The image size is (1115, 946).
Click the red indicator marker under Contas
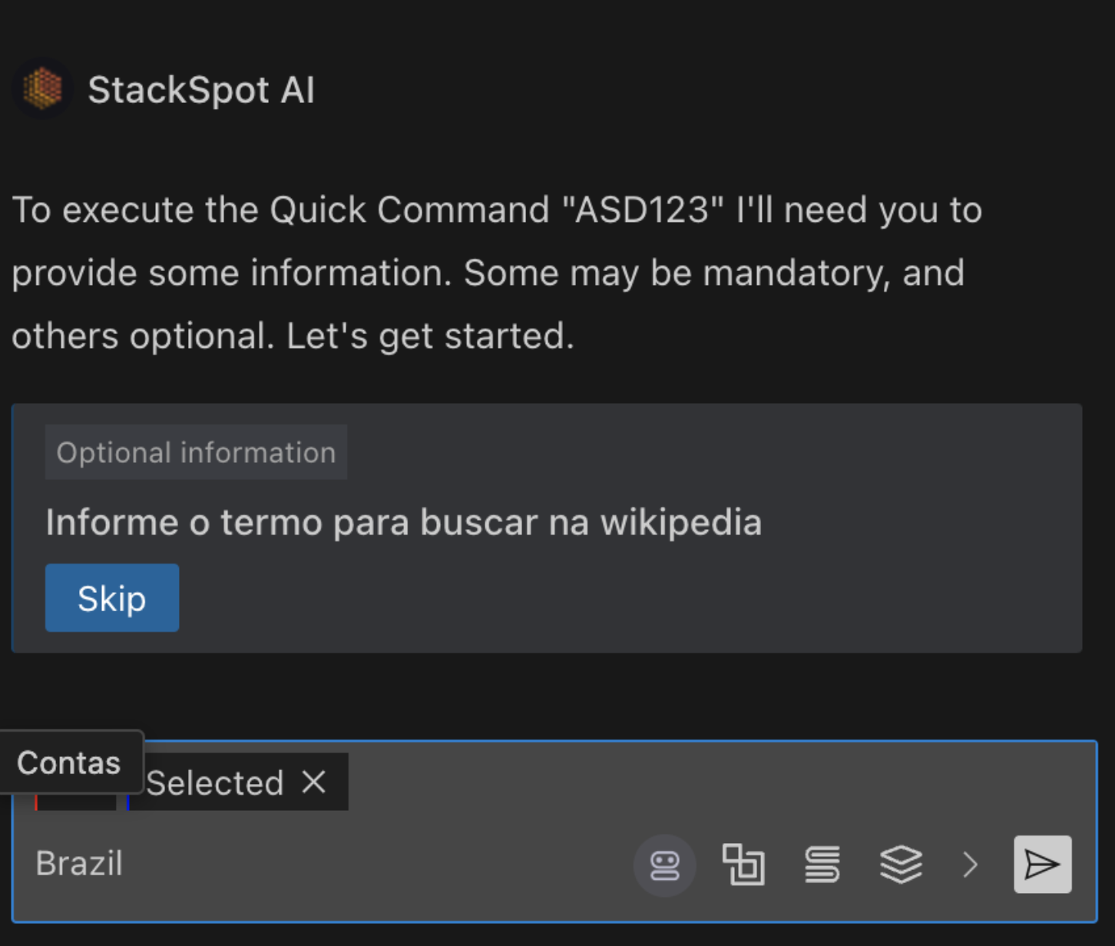point(37,804)
